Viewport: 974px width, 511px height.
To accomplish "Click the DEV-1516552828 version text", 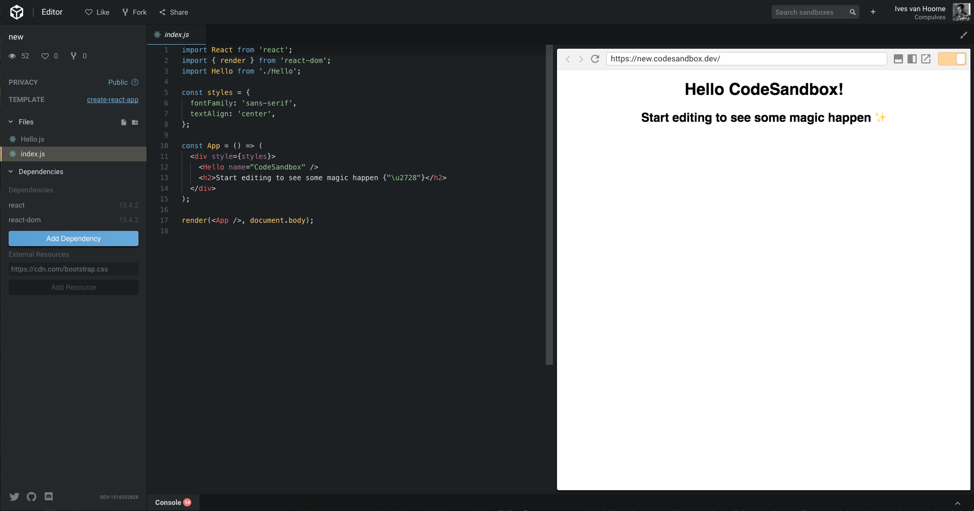I will click(119, 497).
